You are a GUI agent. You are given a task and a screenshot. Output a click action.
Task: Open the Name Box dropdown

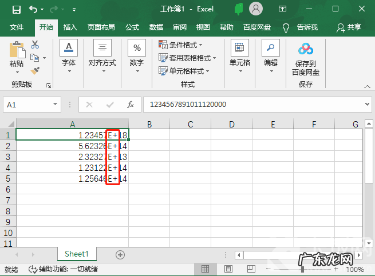55,104
